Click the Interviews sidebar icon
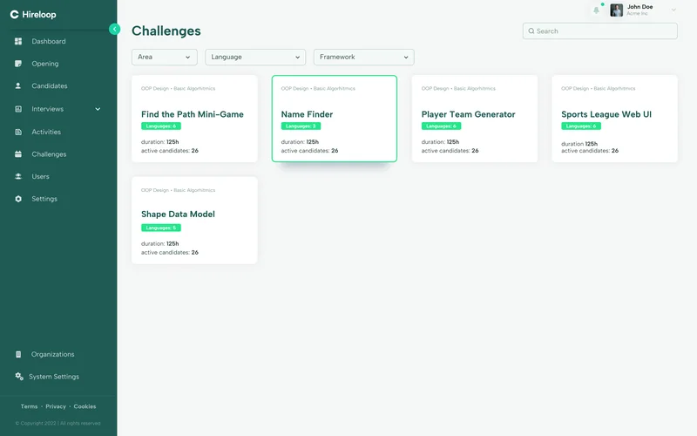The width and height of the screenshot is (697, 436). point(18,109)
